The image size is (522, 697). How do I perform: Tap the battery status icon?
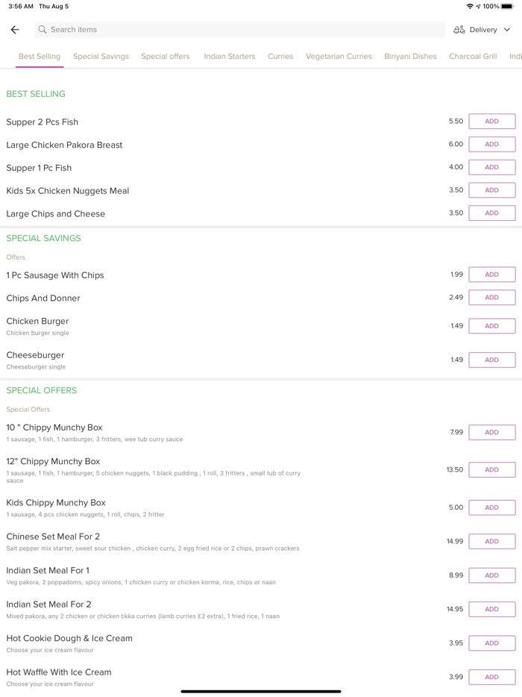pos(507,6)
